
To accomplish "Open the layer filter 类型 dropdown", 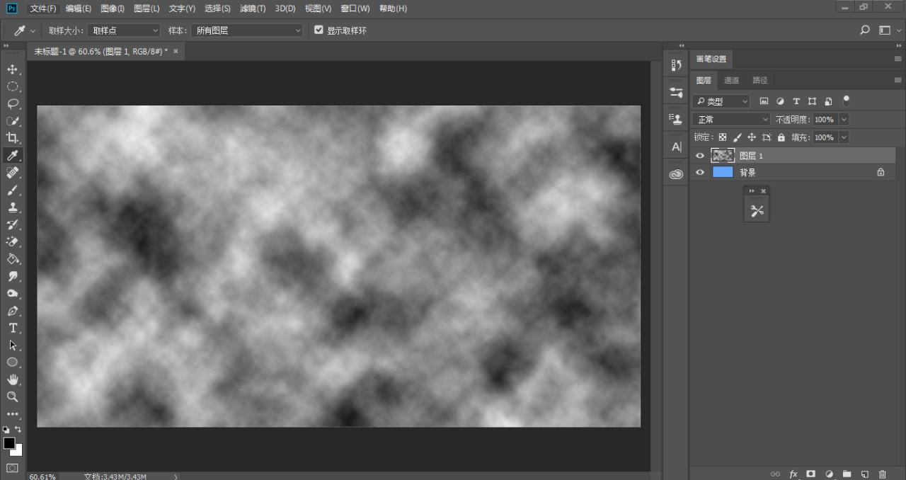I will [x=721, y=101].
